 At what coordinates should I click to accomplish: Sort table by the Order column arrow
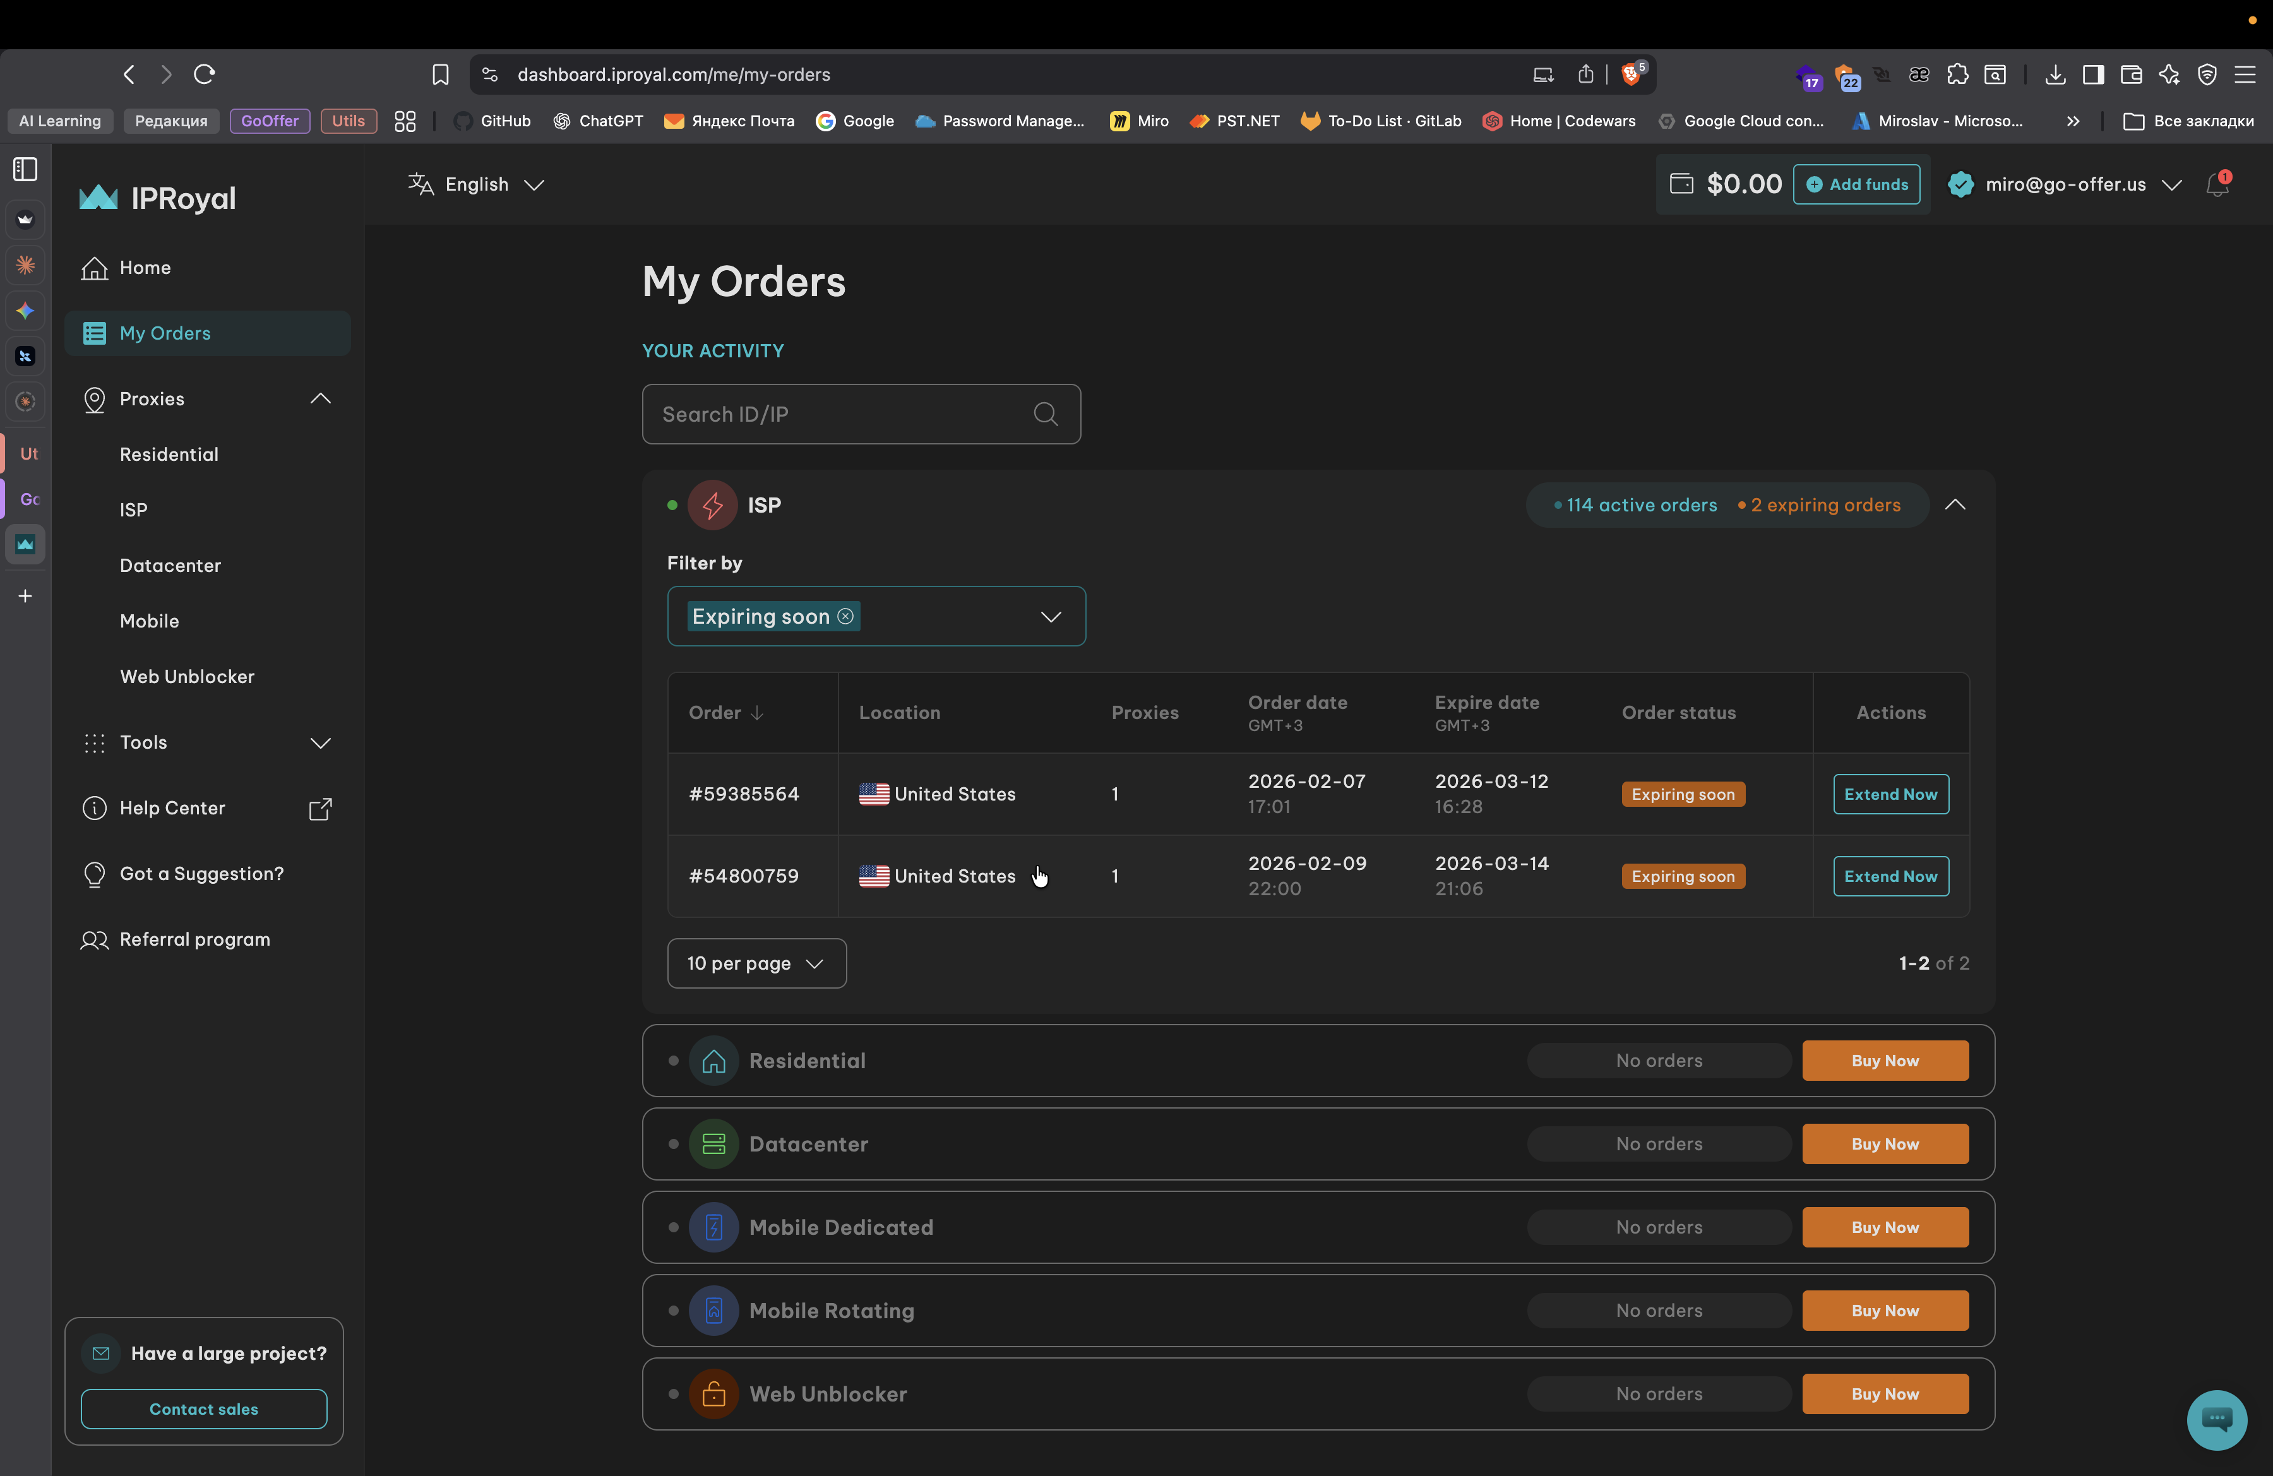point(757,713)
